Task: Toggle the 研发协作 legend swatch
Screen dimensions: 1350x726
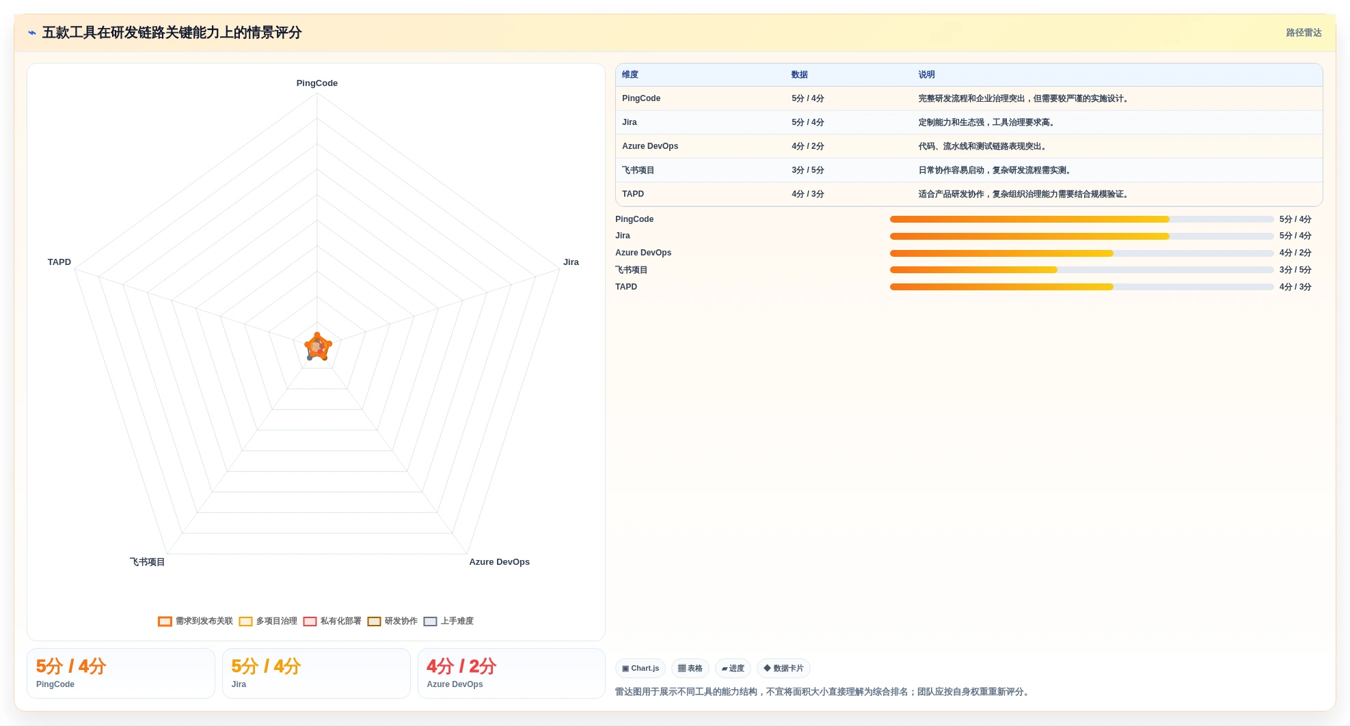Action: pyautogui.click(x=374, y=622)
